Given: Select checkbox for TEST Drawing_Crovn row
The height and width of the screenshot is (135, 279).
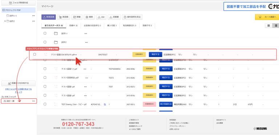Looking at the screenshot, I should coord(45,104).
